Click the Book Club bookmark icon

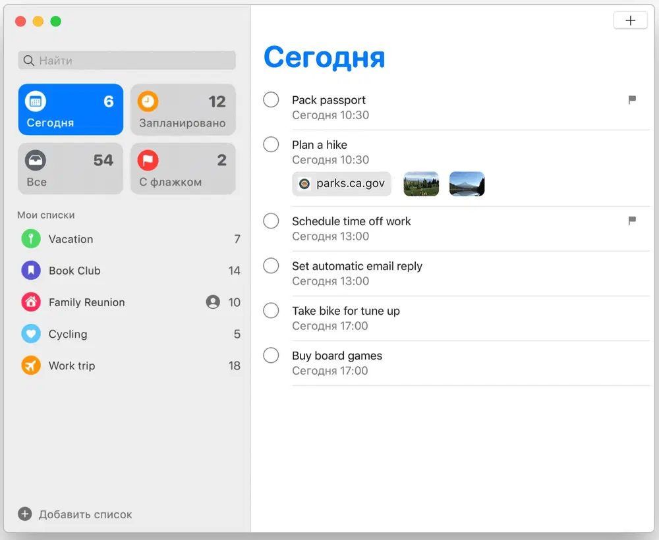pos(31,271)
